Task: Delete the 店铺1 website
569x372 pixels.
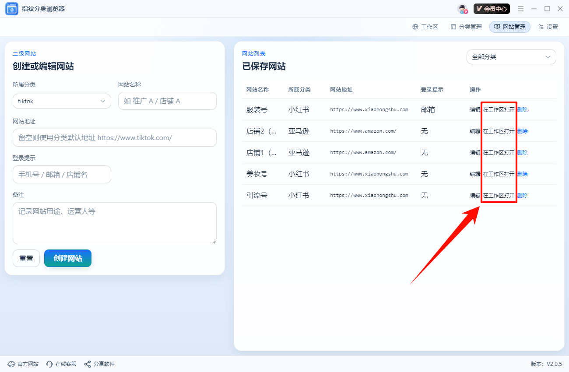Action: 522,152
